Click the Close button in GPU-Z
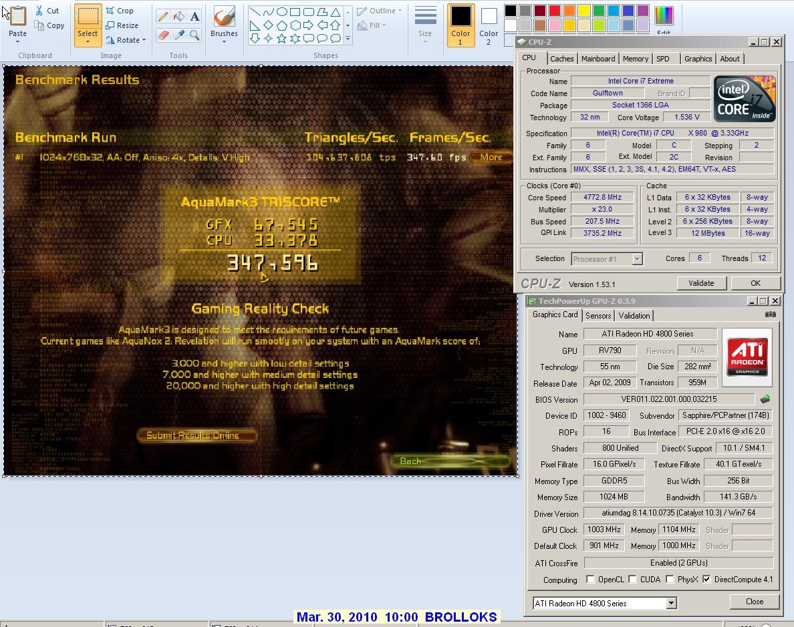Screen dimensions: 794x627 tap(755, 601)
